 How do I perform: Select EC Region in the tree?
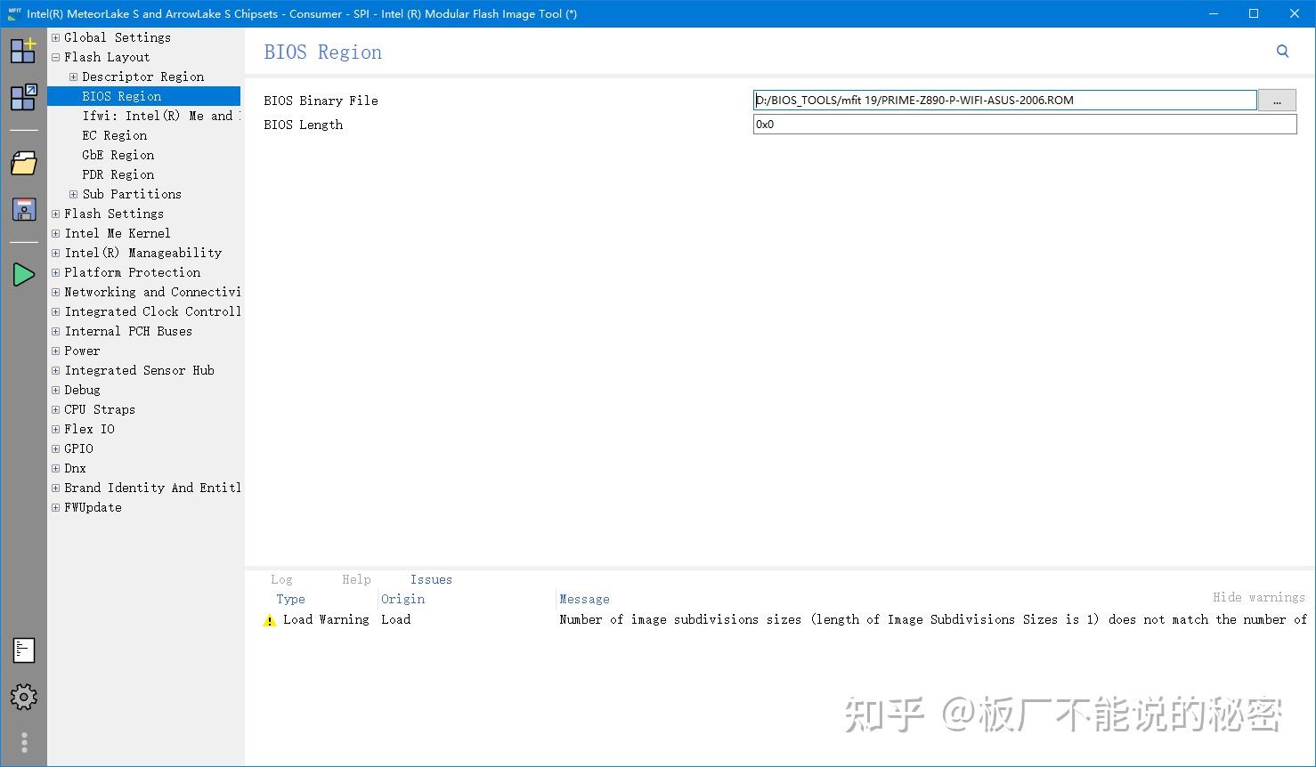coord(115,135)
